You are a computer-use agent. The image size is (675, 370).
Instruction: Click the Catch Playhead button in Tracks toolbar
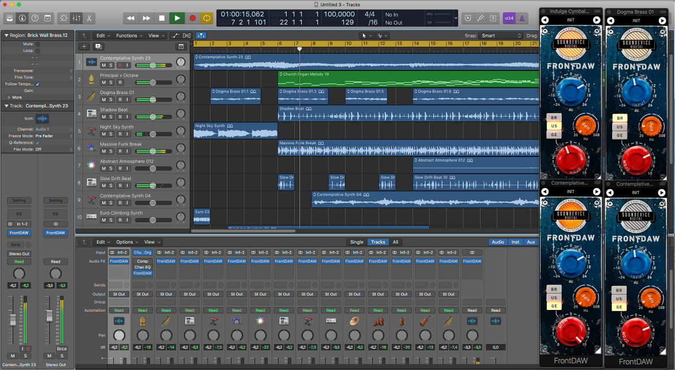[201, 36]
